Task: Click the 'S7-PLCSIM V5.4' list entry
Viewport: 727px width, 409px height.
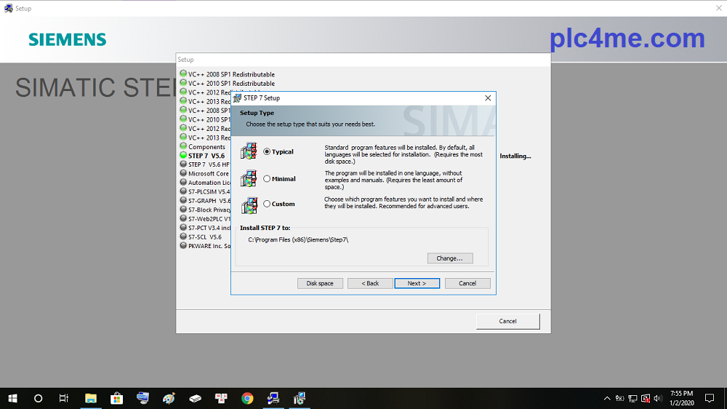Action: click(x=209, y=191)
